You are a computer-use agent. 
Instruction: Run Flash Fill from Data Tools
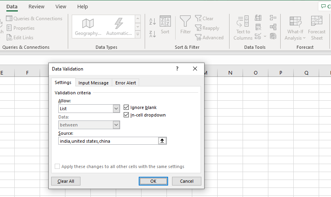(x=258, y=18)
